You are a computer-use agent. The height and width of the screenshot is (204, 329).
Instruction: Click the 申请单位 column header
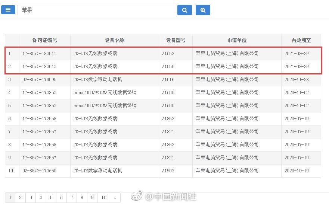pyautogui.click(x=237, y=40)
